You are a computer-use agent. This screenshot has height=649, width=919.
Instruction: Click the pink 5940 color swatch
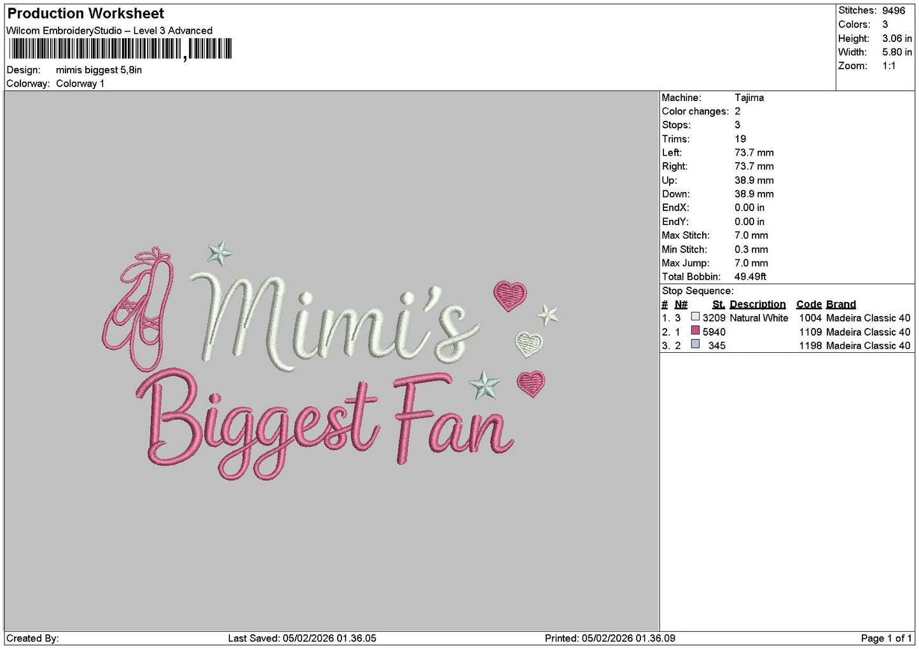tap(695, 331)
